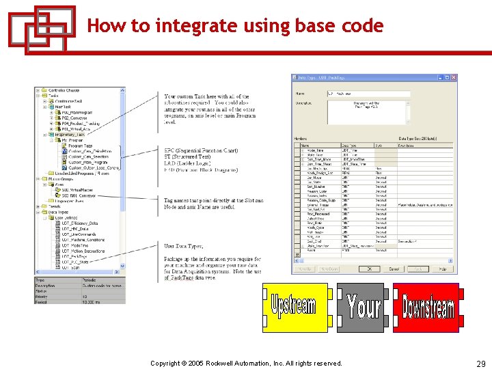Expand Mode_Time member in dialog
The height and width of the screenshot is (369, 492).
click(x=303, y=150)
